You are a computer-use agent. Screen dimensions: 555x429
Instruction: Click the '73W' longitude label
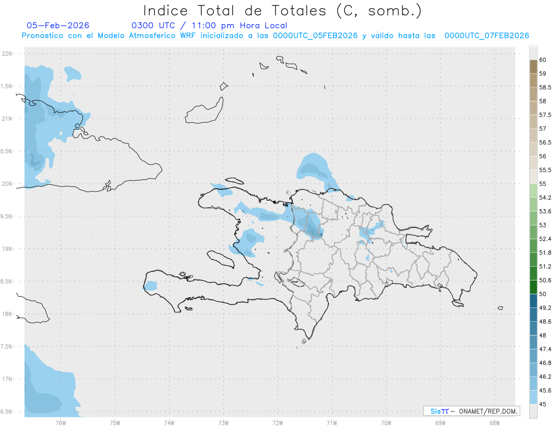pos(223,422)
